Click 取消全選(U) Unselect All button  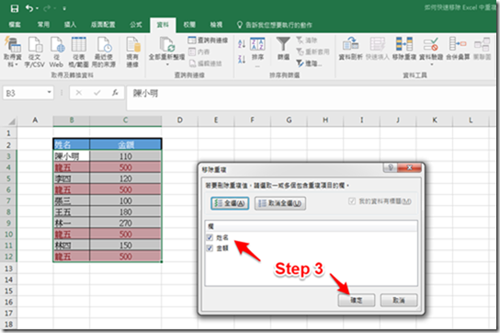click(x=280, y=203)
